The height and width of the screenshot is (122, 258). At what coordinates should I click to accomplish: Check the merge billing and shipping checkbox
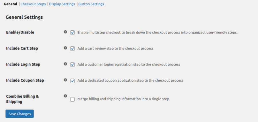73,99
